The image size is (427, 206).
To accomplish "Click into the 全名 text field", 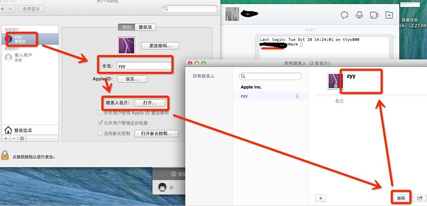I will pos(144,66).
